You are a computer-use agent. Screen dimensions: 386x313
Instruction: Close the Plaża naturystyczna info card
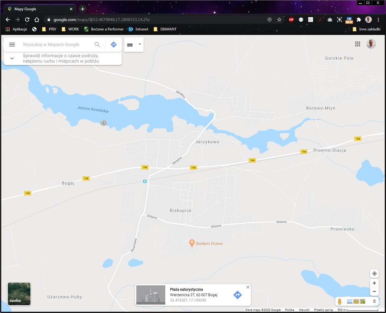tap(248, 287)
